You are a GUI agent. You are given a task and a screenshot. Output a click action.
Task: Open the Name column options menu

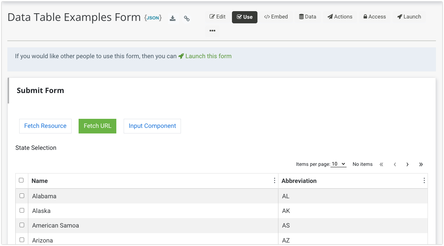coord(274,180)
